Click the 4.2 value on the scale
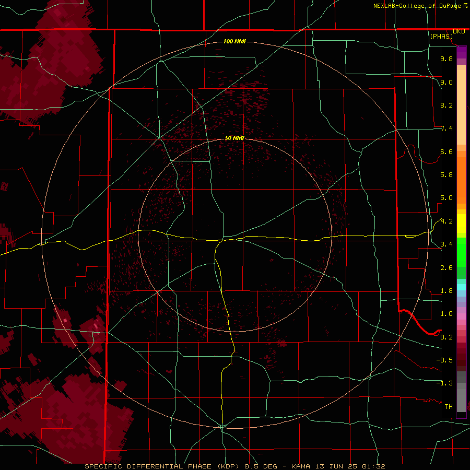The image size is (470, 470). pyautogui.click(x=446, y=221)
